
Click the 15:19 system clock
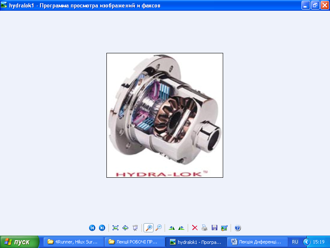coord(318,242)
